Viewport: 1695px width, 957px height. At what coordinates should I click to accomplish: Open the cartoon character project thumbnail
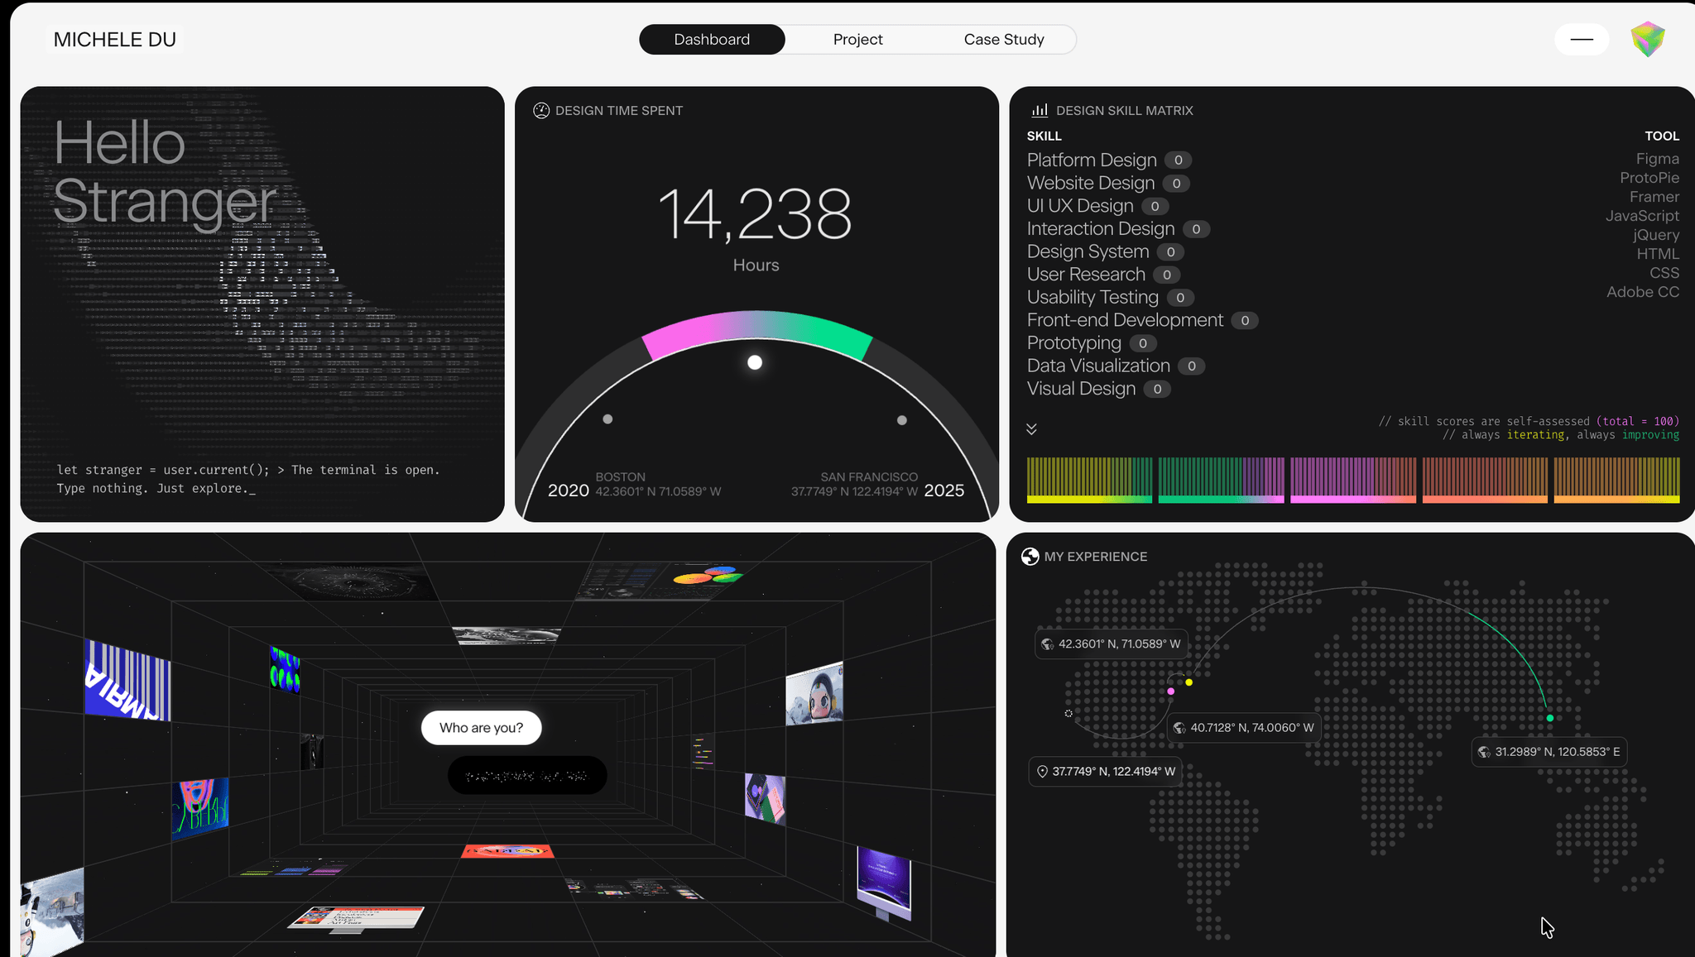point(814,694)
